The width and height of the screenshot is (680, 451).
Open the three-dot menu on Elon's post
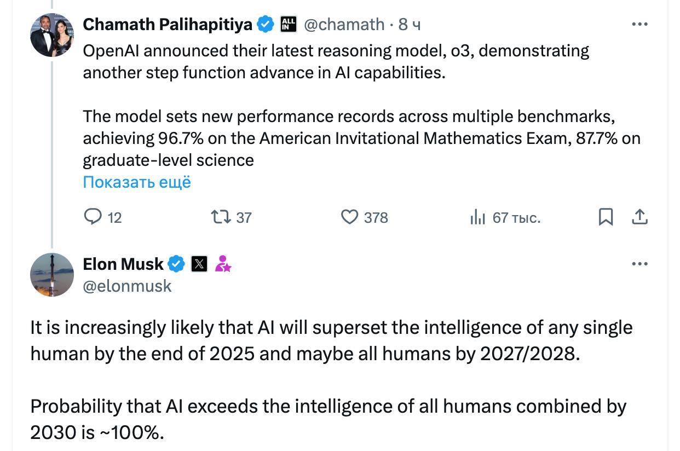coord(639,264)
